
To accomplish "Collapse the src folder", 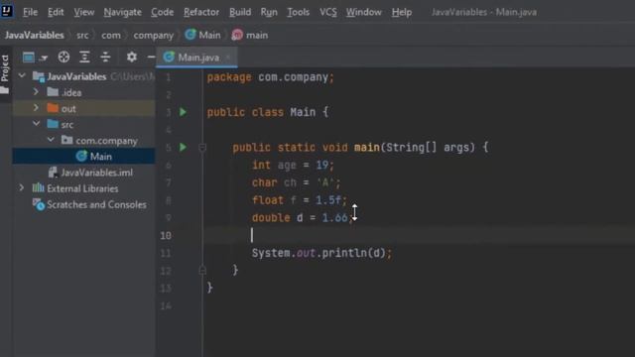I will coord(36,124).
